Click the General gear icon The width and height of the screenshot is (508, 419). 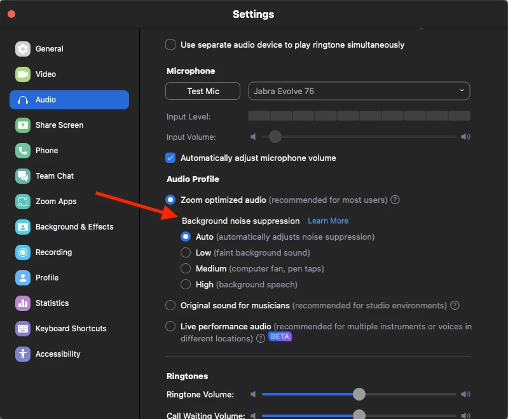point(23,49)
